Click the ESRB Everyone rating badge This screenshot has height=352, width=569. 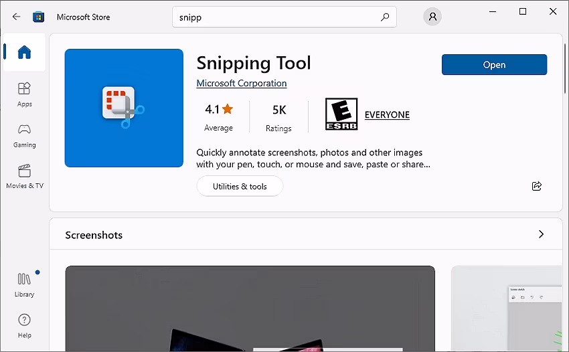coord(341,114)
